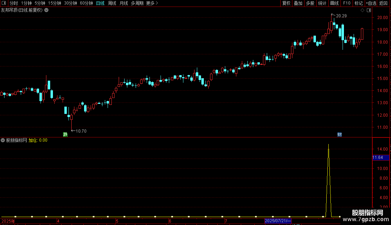Click the 2025/07/21 date marker on timeline
The height and width of the screenshot is (225, 391).
[x=278, y=221]
